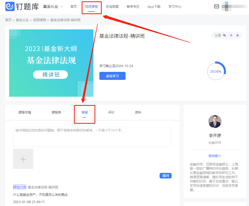Click the 导师简介 link

(x=215, y=156)
